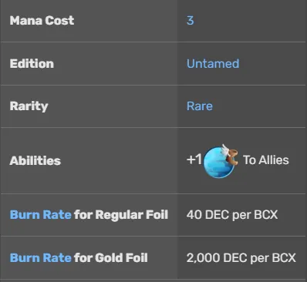Click the empty space right of the Rare link
307x282 pixels.
pyautogui.click(x=259, y=106)
